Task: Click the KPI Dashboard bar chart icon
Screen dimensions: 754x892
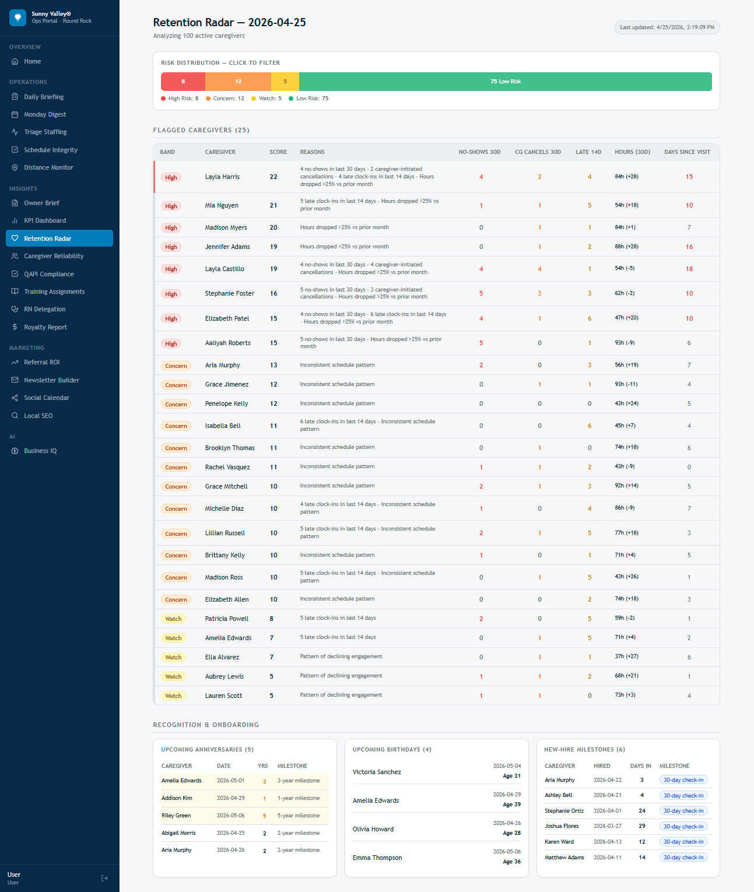Action: coord(15,221)
